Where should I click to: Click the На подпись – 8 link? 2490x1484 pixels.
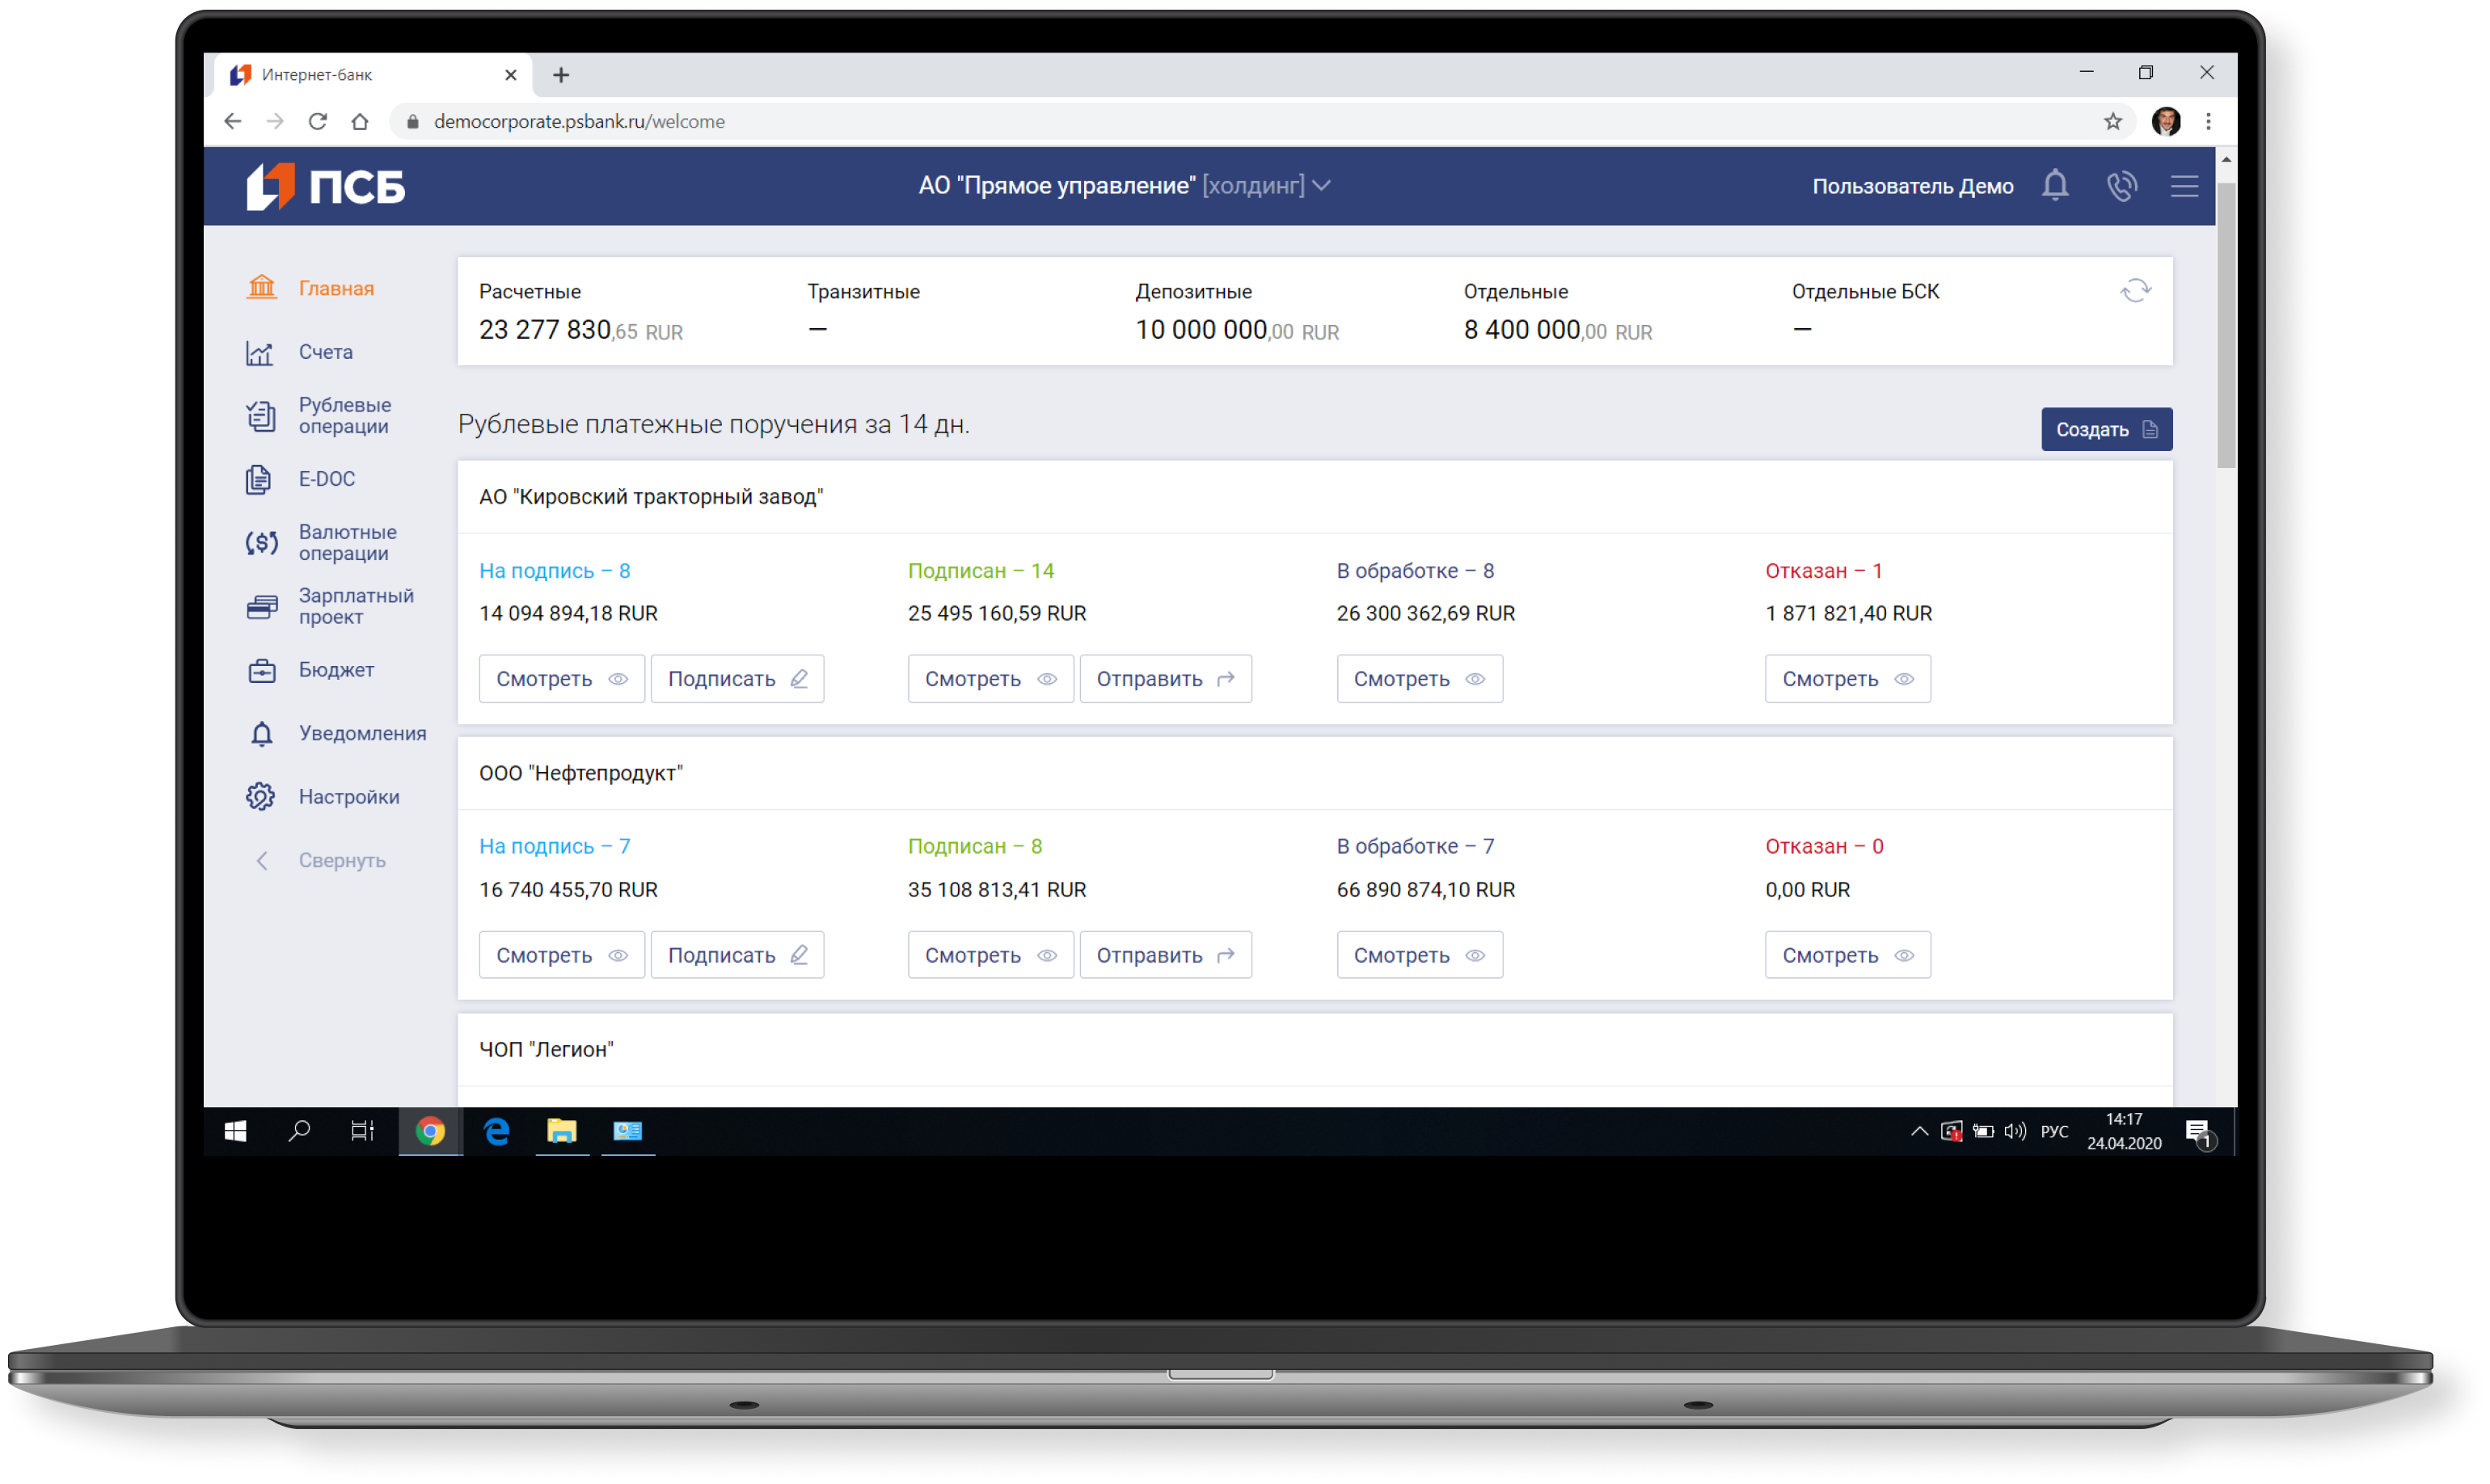pos(554,571)
